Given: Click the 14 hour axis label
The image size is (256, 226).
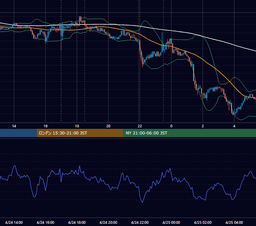Looking at the screenshot, I should [x=14, y=126].
